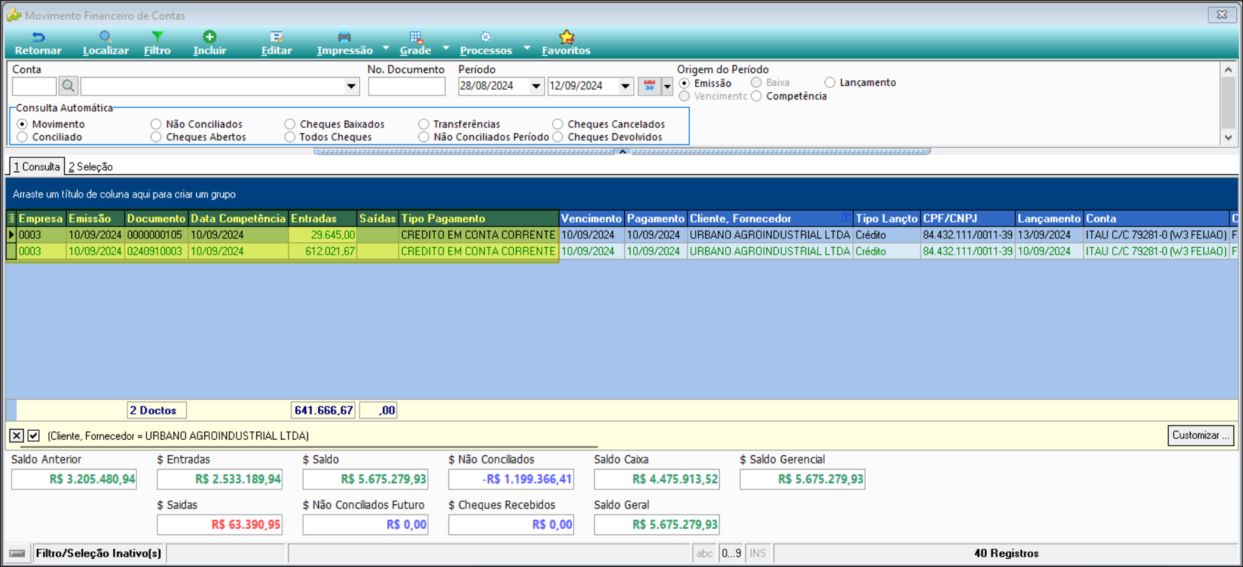This screenshot has height=567, width=1243.
Task: Click the Saldo Anterior R$ 3.205.480,94 field
Action: 74,479
